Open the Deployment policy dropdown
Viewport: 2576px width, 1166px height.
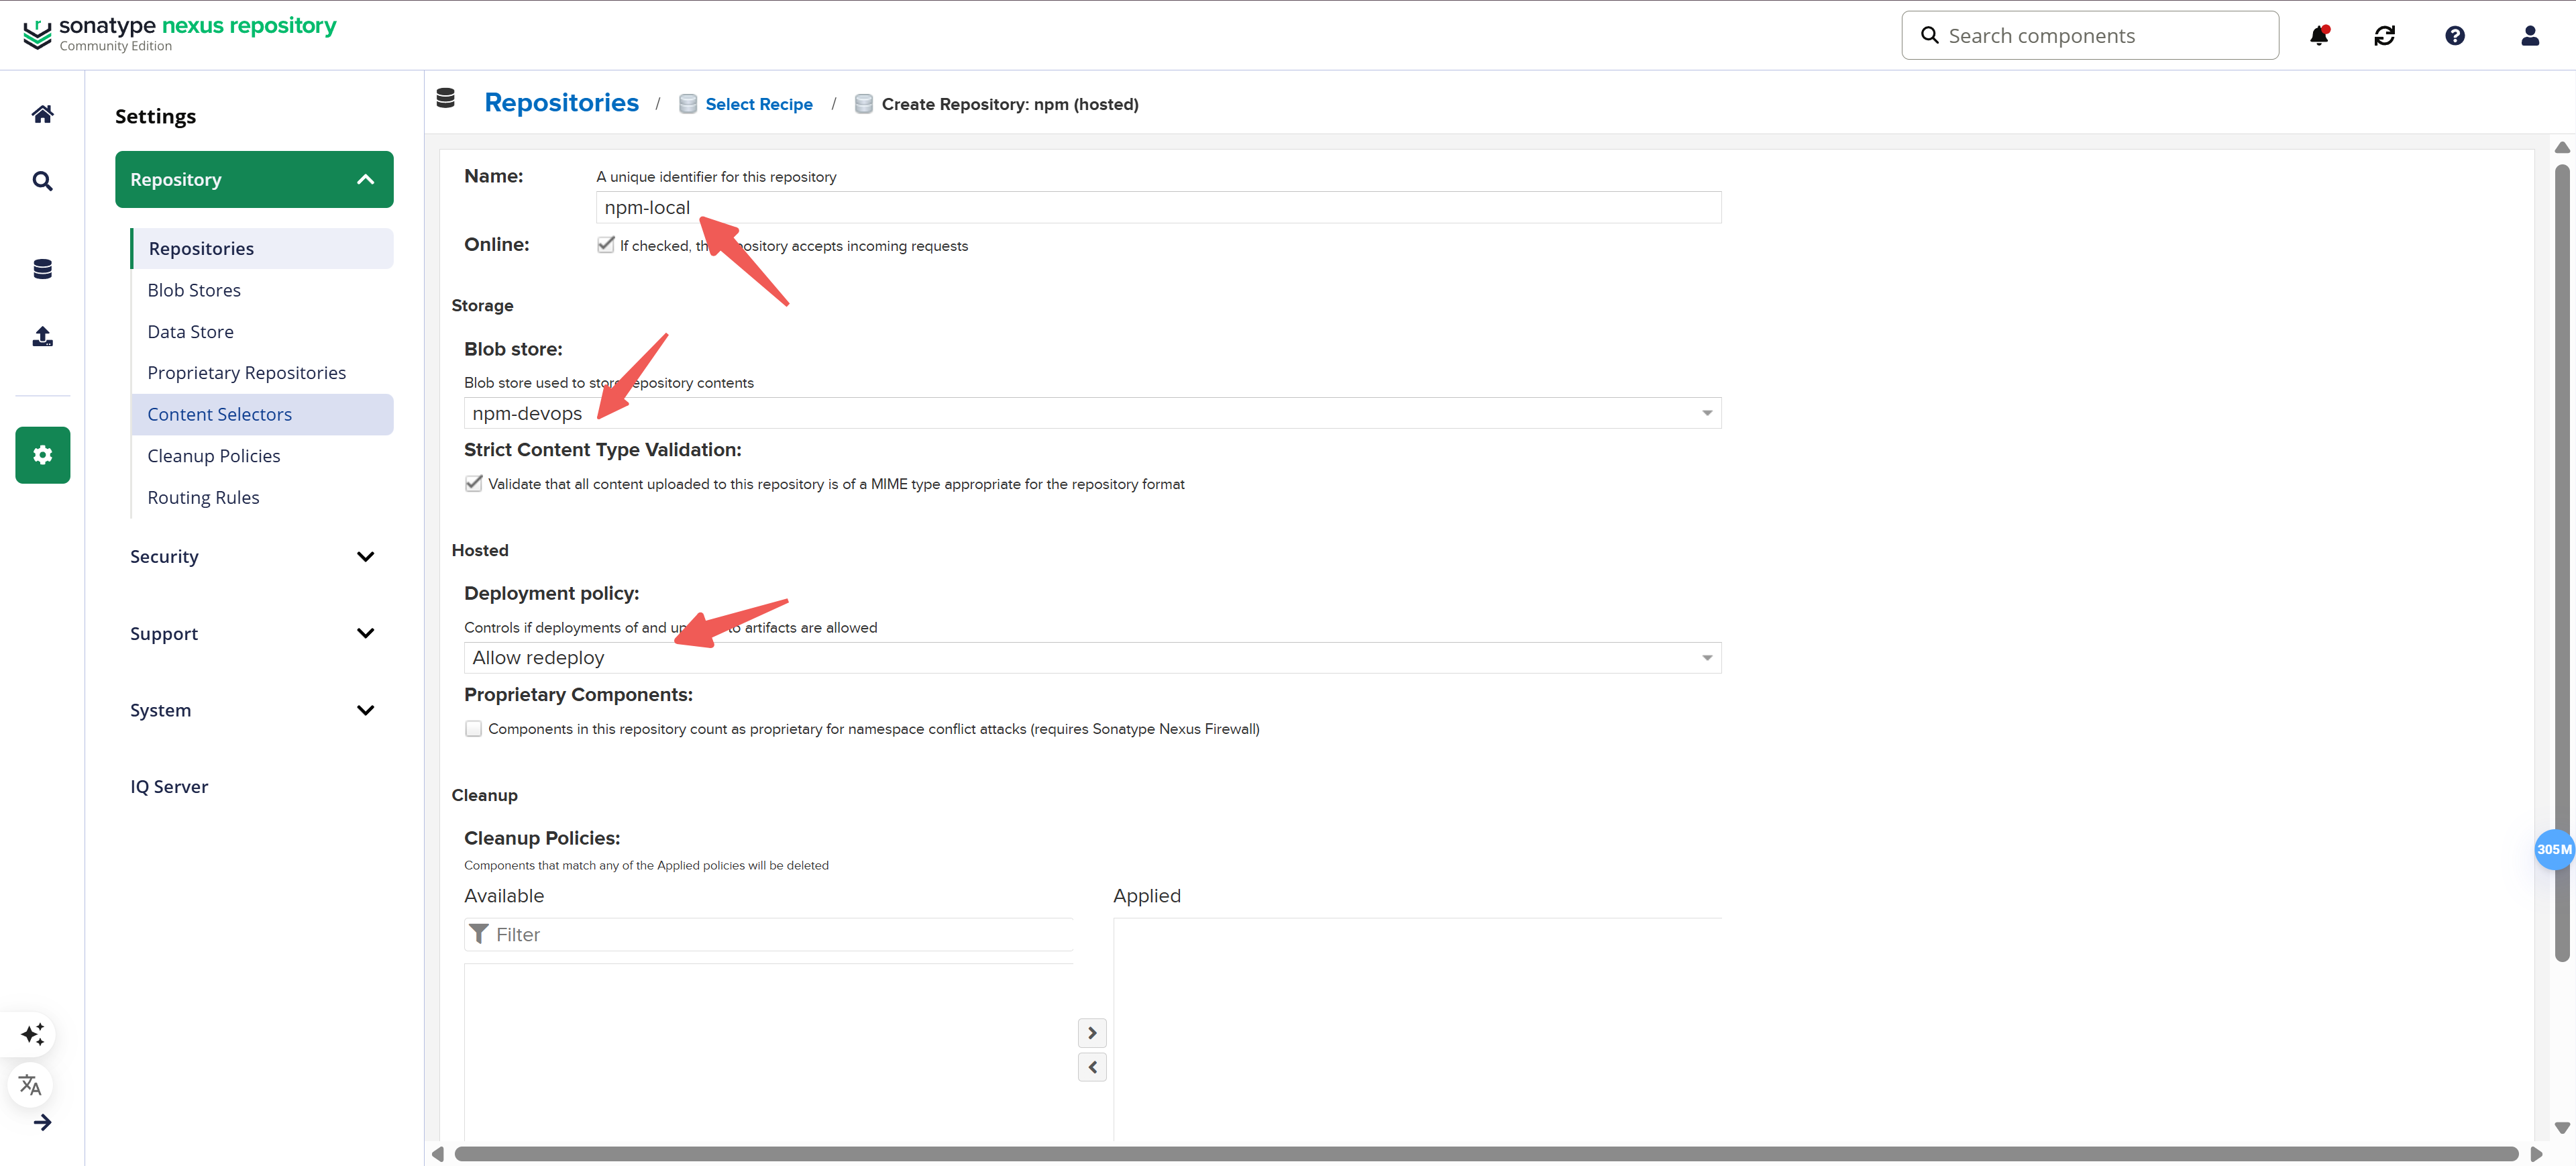[1092, 658]
